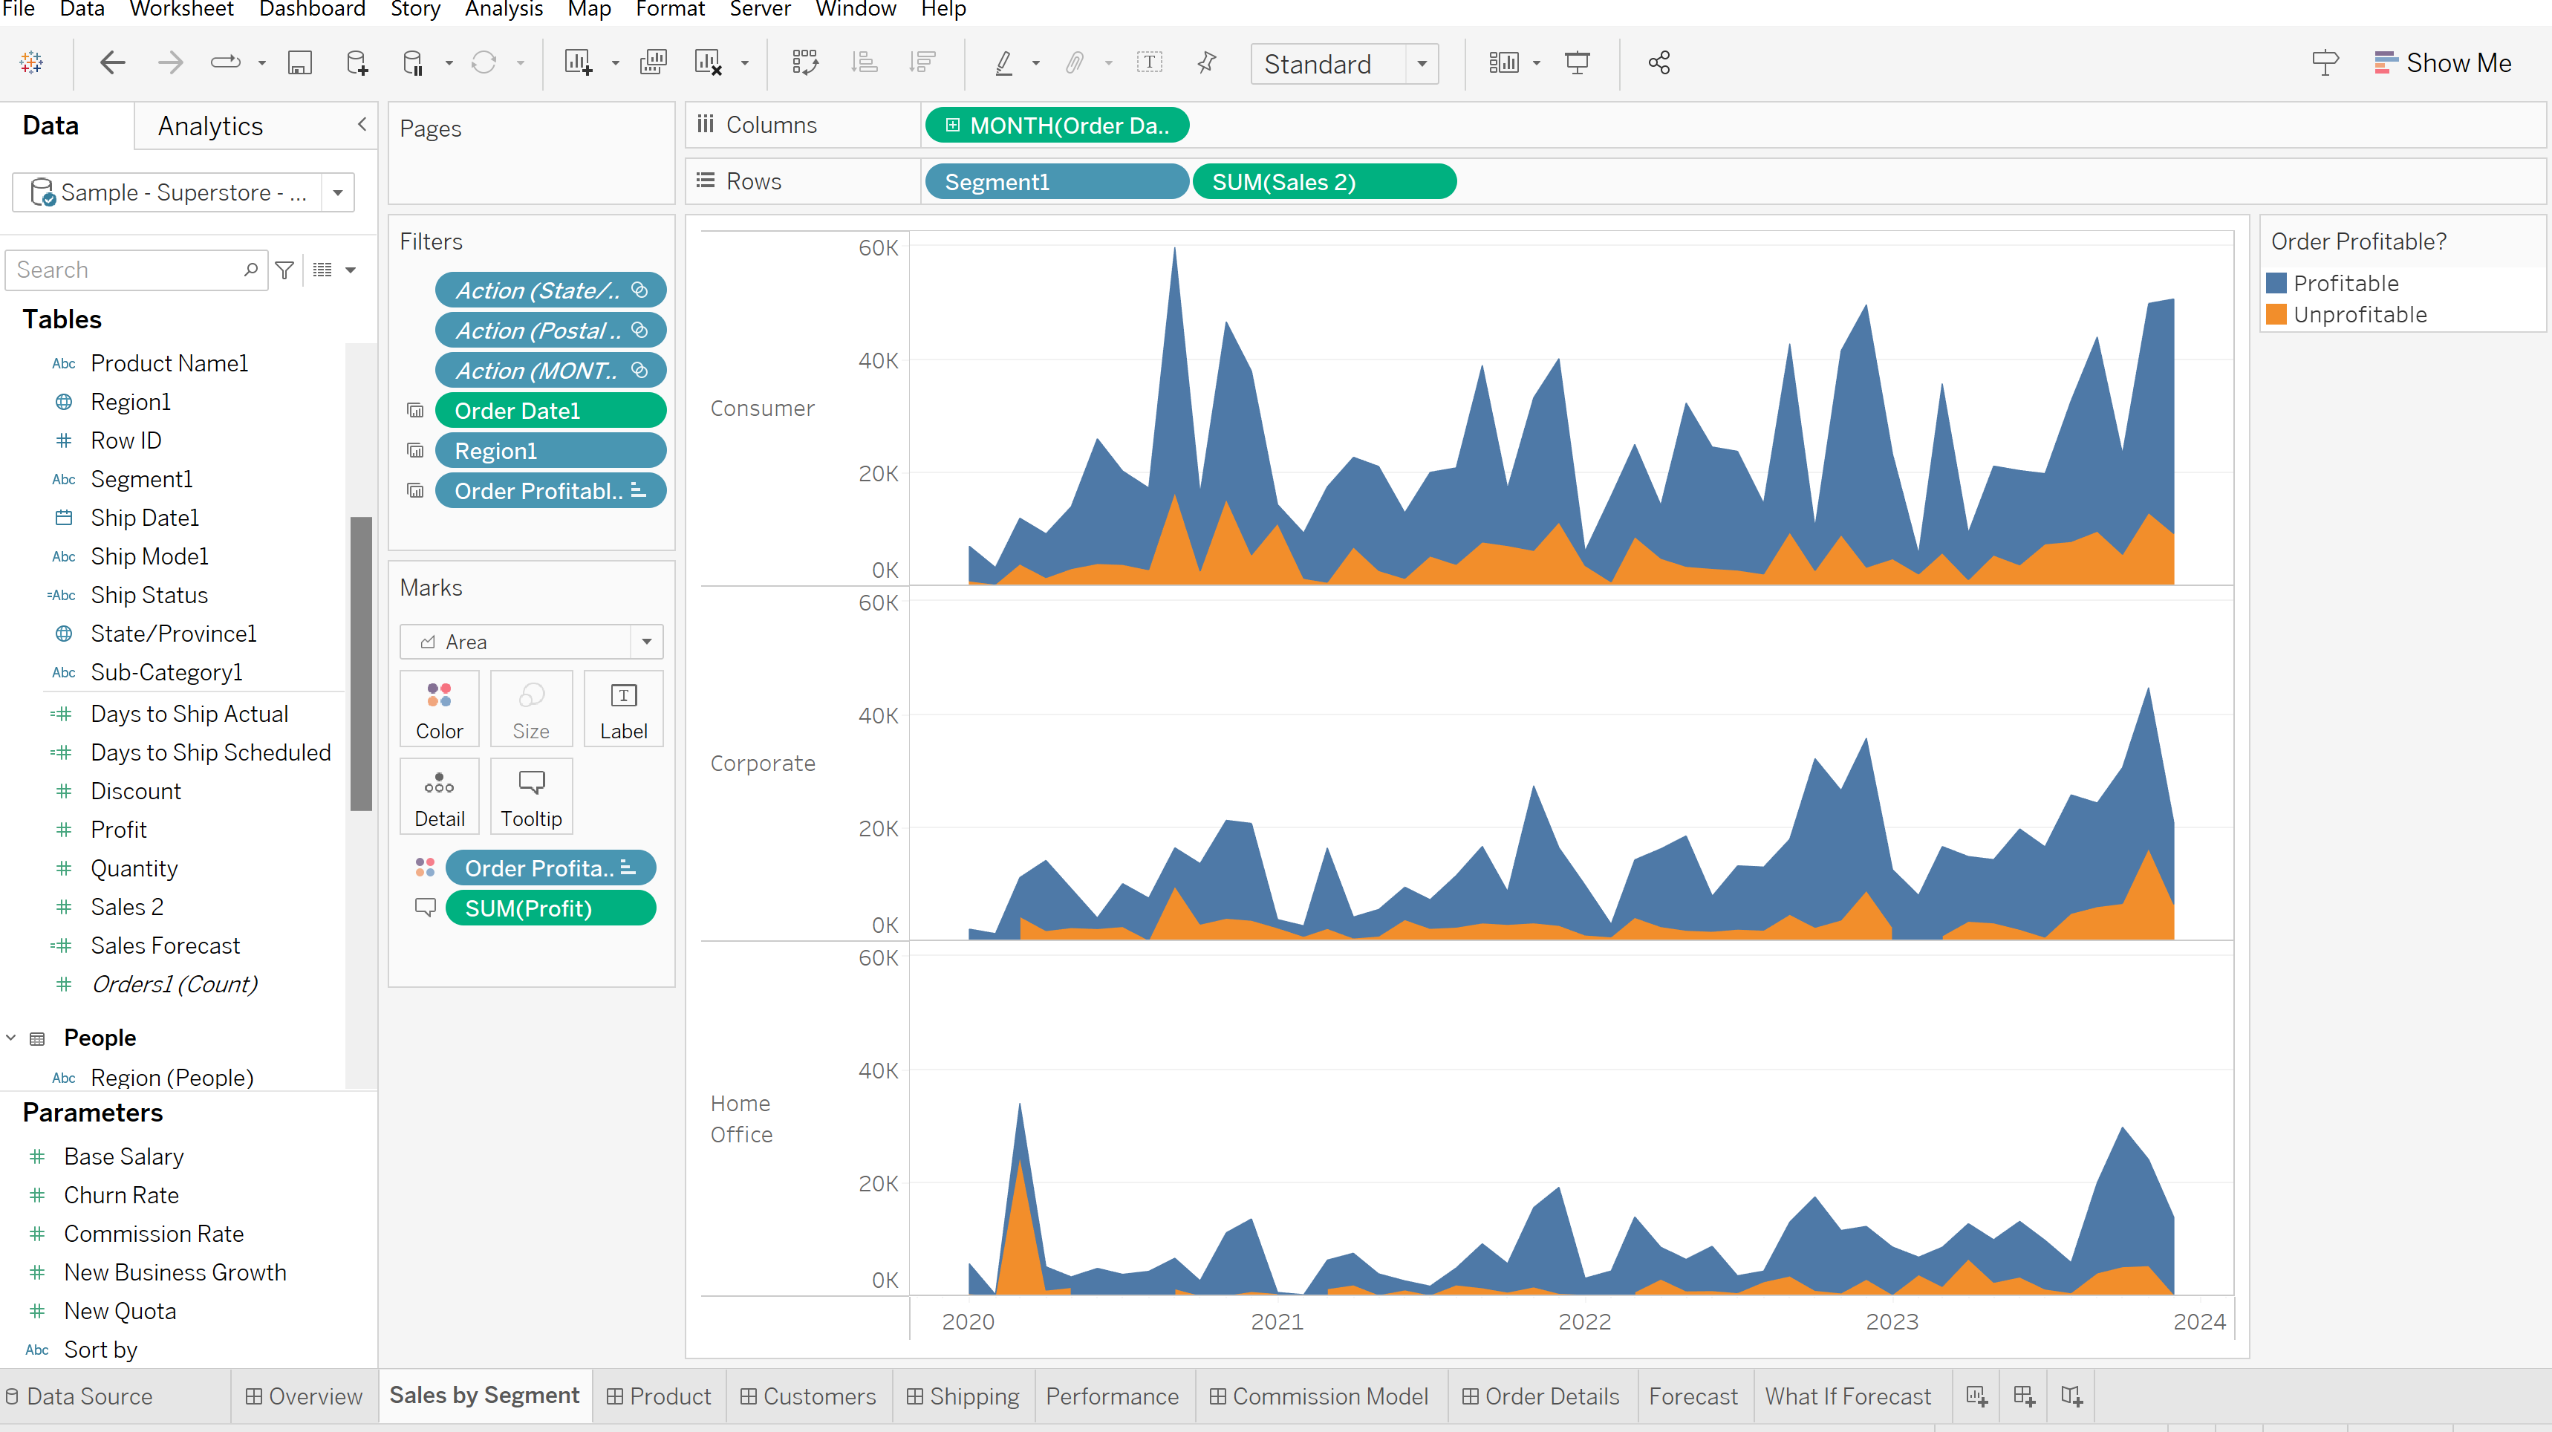Click the undo back arrow icon
This screenshot has height=1432, width=2552.
click(113, 63)
